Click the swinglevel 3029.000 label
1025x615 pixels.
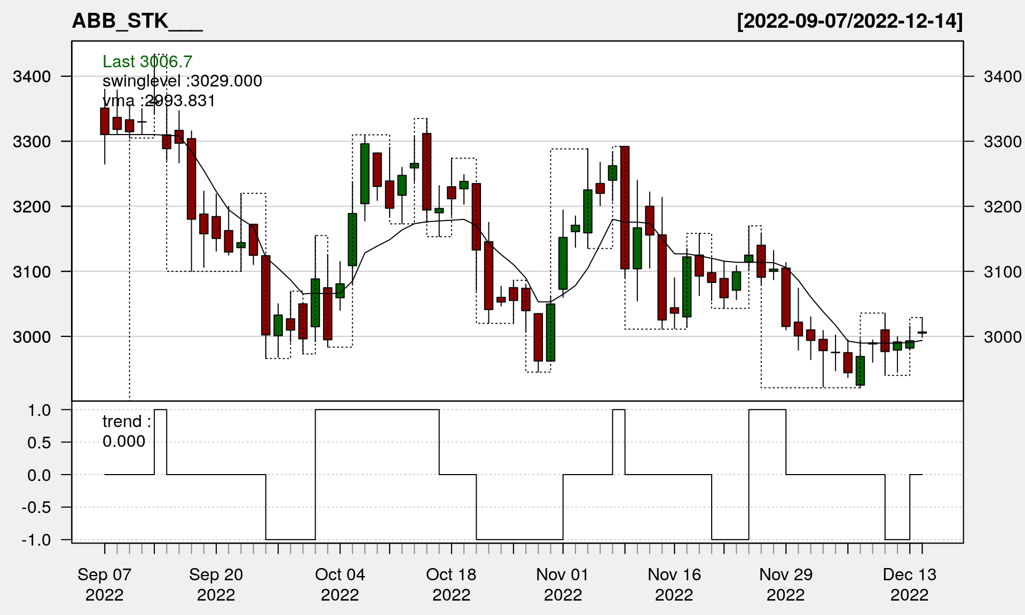pyautogui.click(x=182, y=81)
